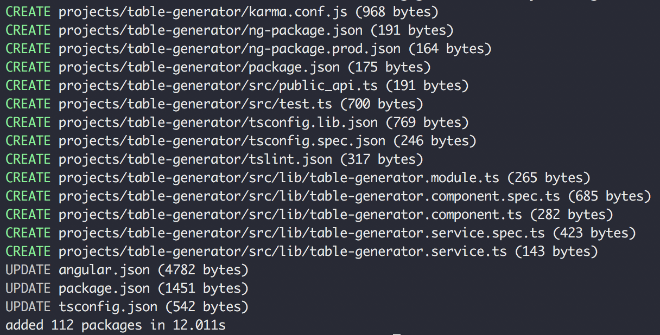Select tsconfig.json in the UPDATE line
The image size is (660, 335).
click(108, 307)
